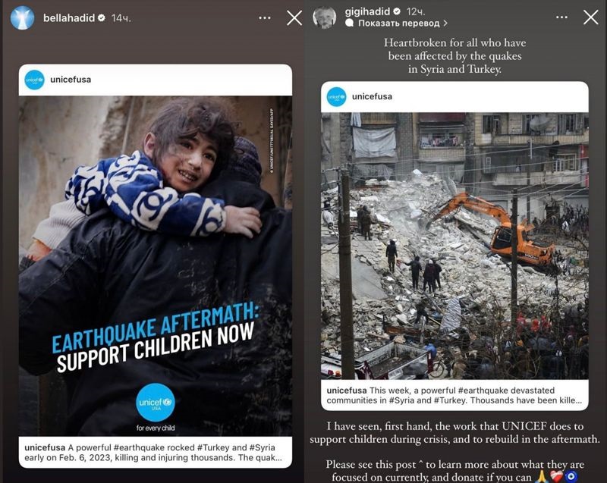Open the bellahadid username link
Image resolution: width=607 pixels, height=483 pixels.
(69, 17)
